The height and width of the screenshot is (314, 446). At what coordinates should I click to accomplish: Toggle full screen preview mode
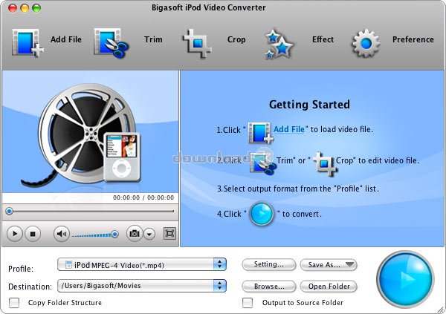169,234
